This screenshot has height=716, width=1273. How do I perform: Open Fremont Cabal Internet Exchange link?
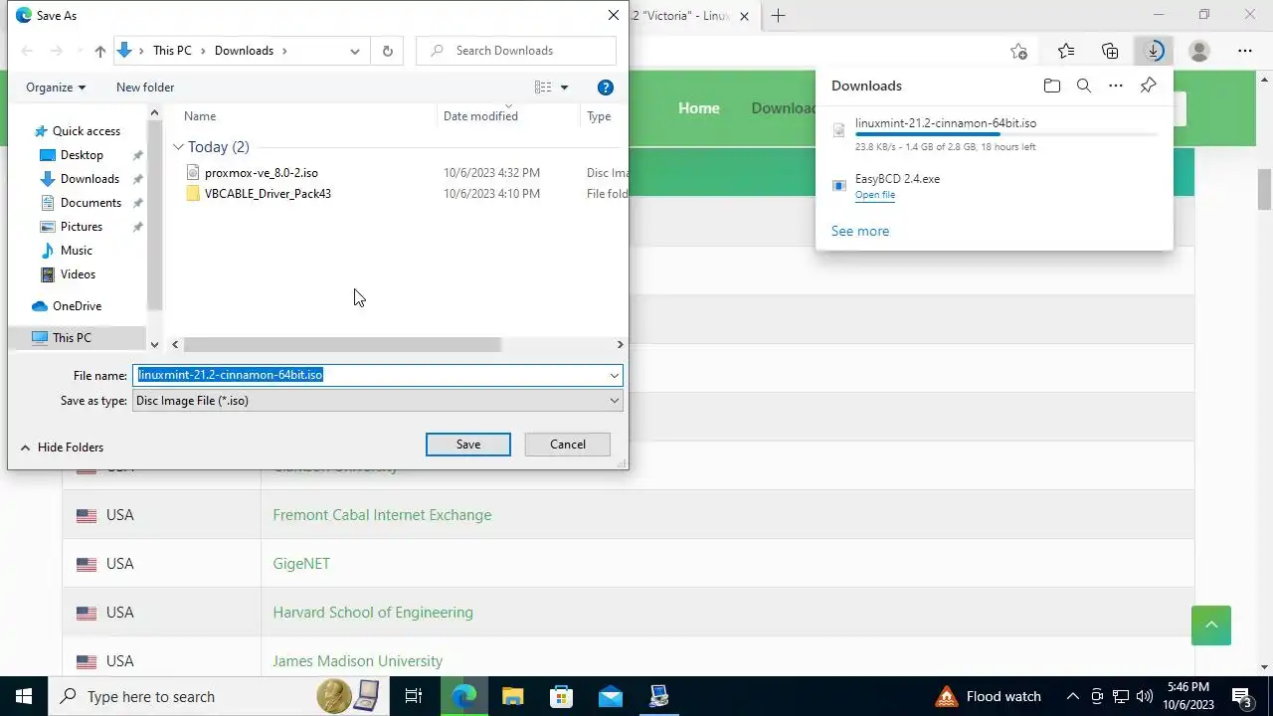pos(382,515)
